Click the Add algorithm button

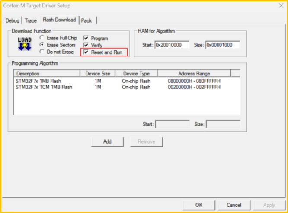(x=107, y=141)
